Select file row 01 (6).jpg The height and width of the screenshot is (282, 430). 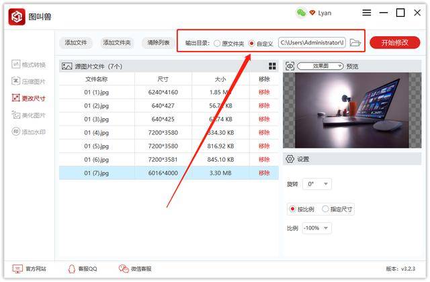[x=169, y=160]
